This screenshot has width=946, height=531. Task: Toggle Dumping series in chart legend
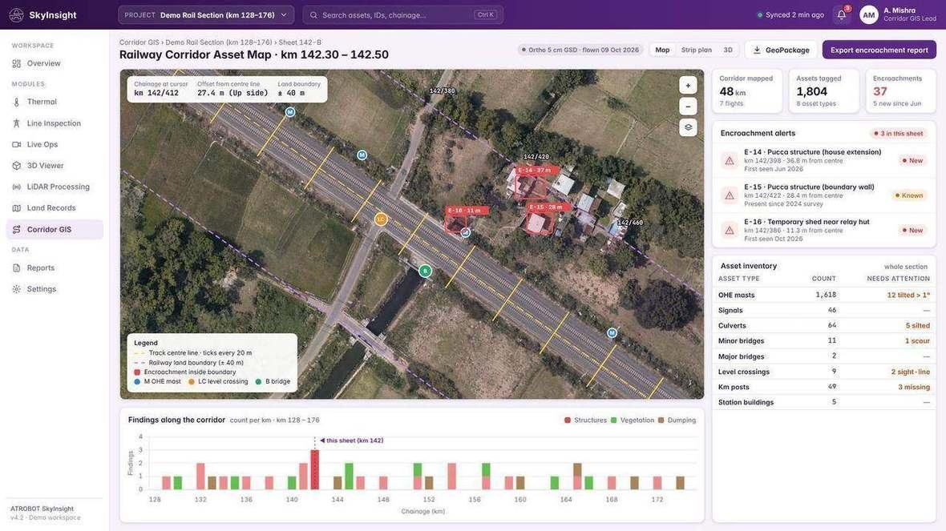coord(677,420)
